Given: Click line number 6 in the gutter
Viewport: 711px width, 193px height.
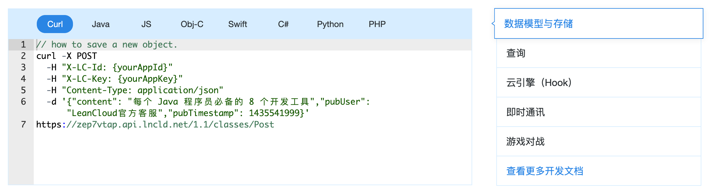Looking at the screenshot, I should pyautogui.click(x=23, y=102).
